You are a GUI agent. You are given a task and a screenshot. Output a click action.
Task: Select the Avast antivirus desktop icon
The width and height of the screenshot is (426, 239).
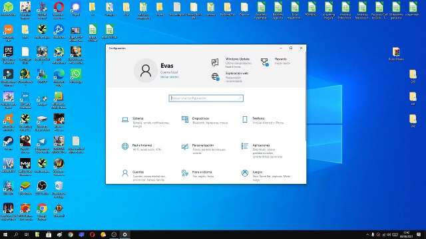tap(9, 122)
